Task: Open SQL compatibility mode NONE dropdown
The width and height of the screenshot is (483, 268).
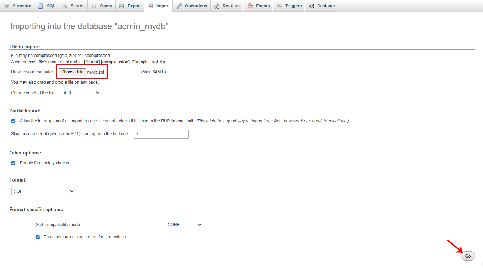Action: tap(184, 225)
